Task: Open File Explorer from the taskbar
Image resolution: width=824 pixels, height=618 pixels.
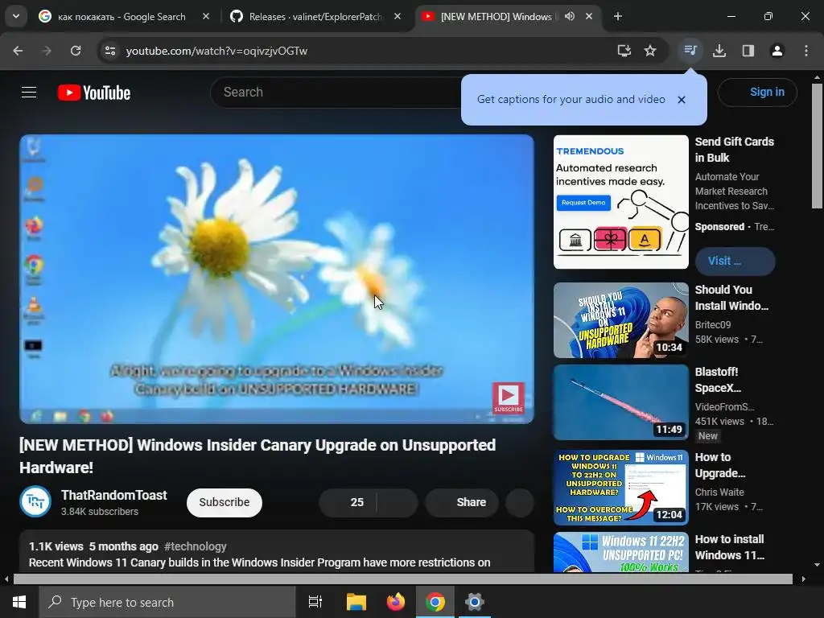Action: pyautogui.click(x=356, y=602)
